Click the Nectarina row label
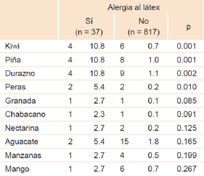Screen dimensions: 204x176 [x=22, y=128]
